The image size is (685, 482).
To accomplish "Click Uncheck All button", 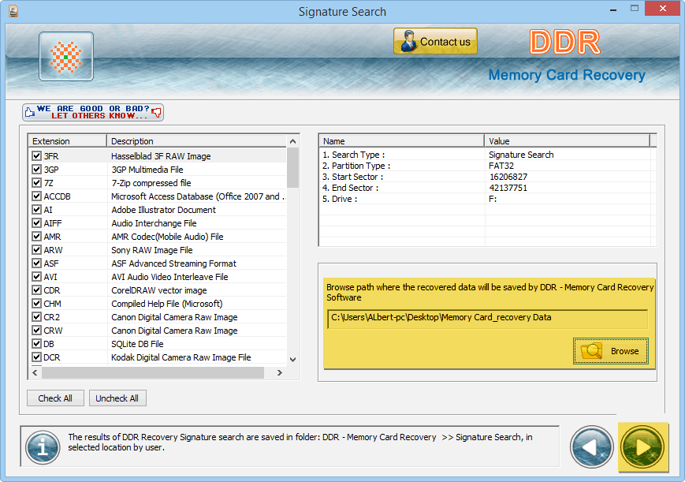I will (117, 398).
